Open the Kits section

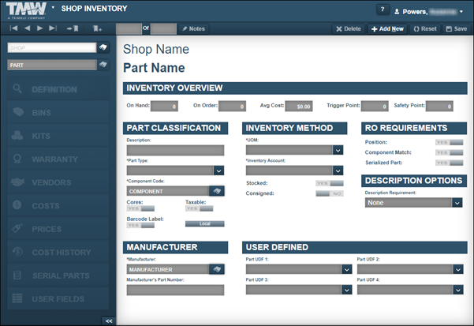[x=58, y=136]
